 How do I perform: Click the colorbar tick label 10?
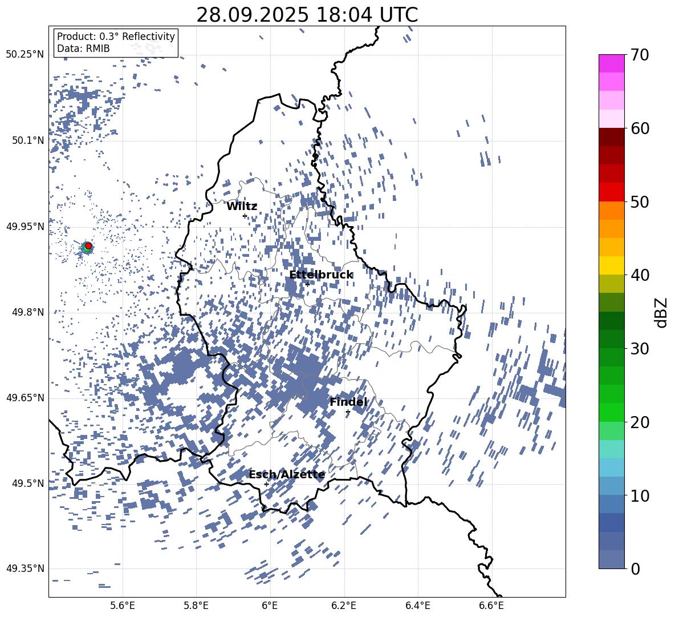pyautogui.click(x=640, y=495)
